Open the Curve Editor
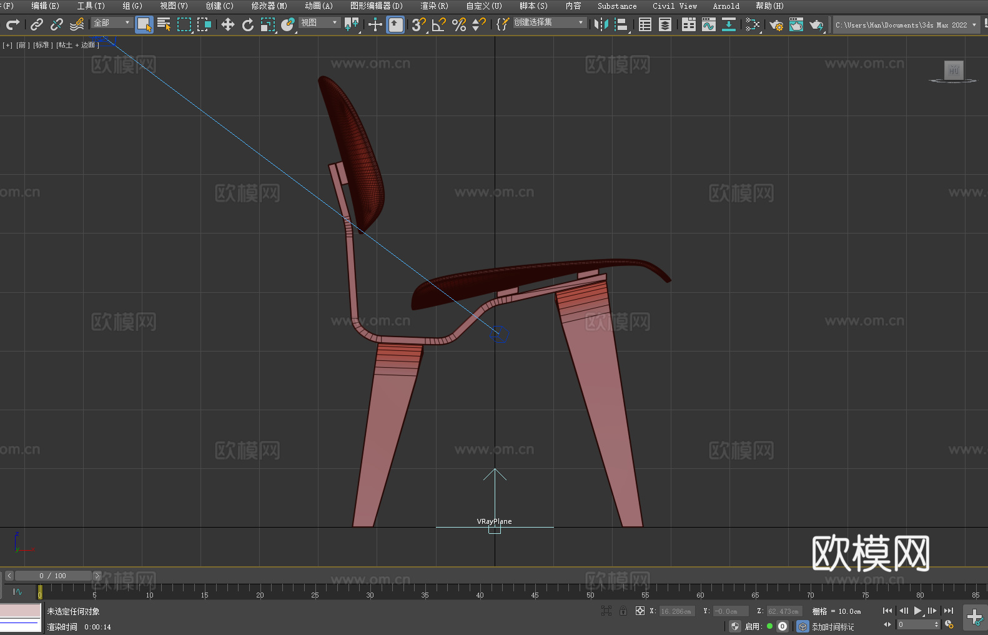Image resolution: width=988 pixels, height=635 pixels. (x=709, y=24)
